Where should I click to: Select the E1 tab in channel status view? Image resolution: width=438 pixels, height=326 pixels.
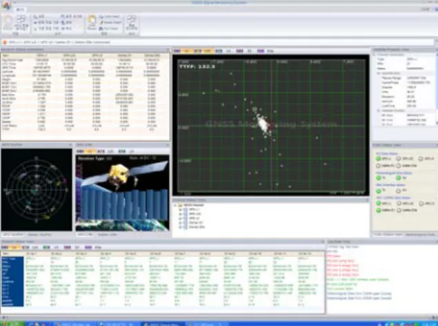point(72,247)
